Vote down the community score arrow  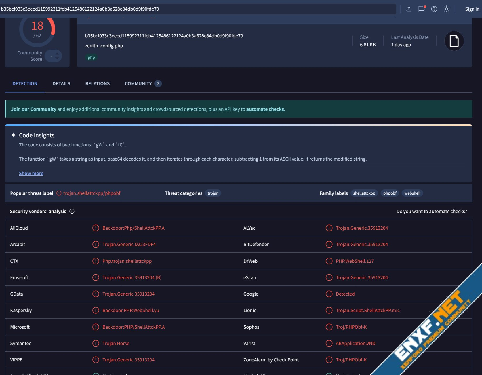(57, 58)
